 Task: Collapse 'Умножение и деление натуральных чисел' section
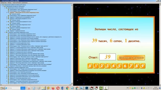coord(5,67)
